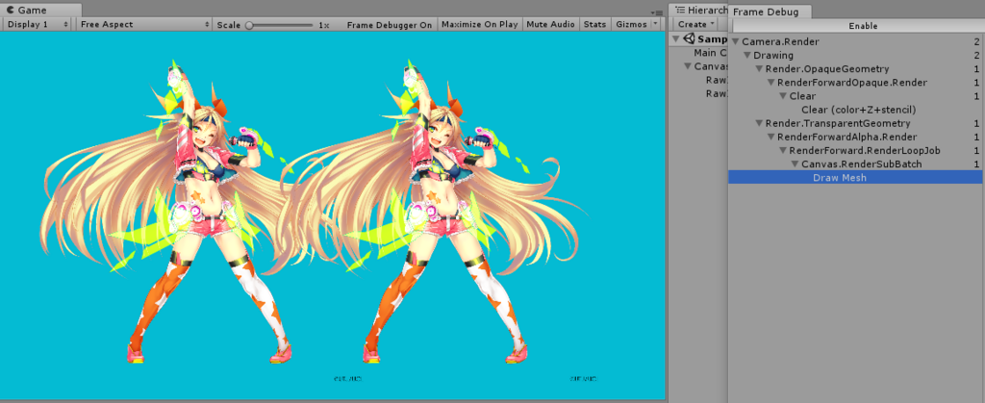Click the Hierarchy tab list icon
Viewport: 985px width, 403px height.
click(x=680, y=10)
